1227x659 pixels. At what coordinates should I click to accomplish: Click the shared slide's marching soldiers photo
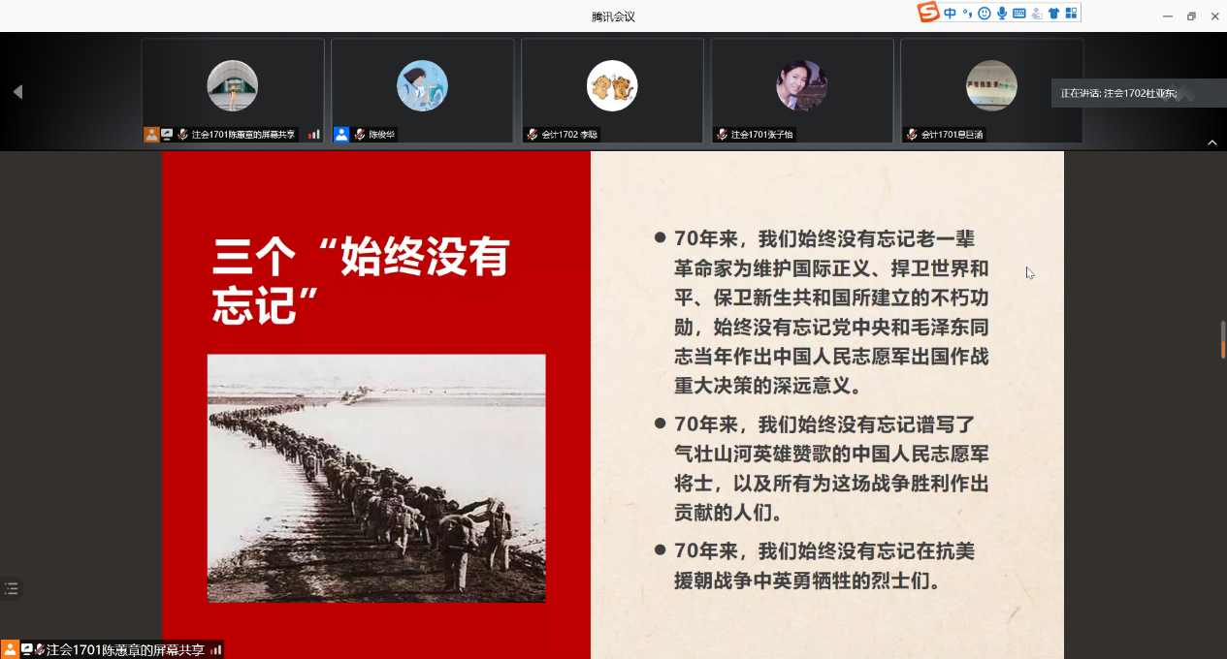pyautogui.click(x=376, y=478)
